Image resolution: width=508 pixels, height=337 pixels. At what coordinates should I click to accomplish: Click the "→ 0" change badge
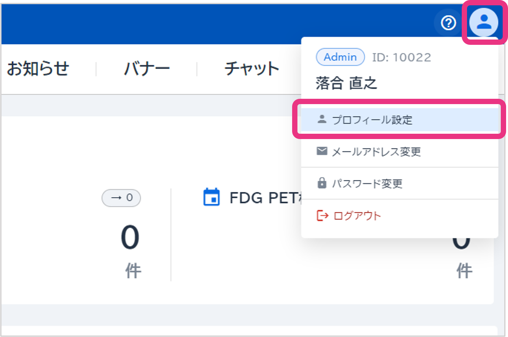[121, 198]
